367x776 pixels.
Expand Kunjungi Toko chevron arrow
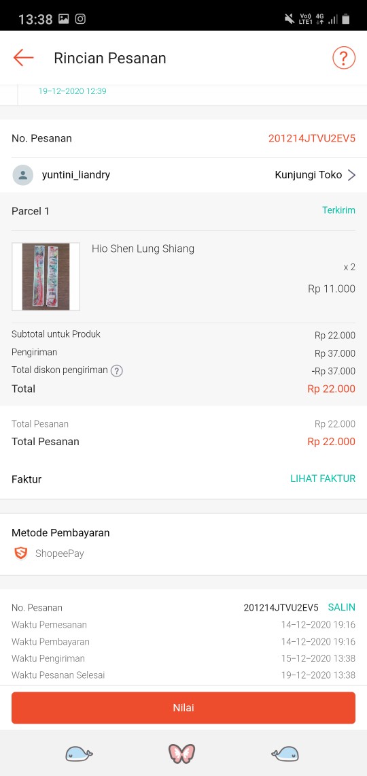[351, 175]
